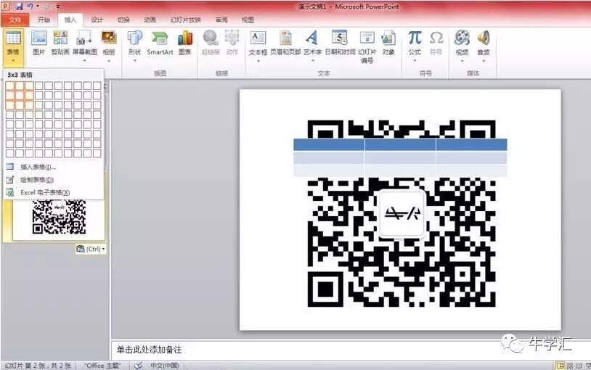The height and width of the screenshot is (370, 591).
Task: Expand the Shapes dropdown arrow
Action: (x=134, y=61)
